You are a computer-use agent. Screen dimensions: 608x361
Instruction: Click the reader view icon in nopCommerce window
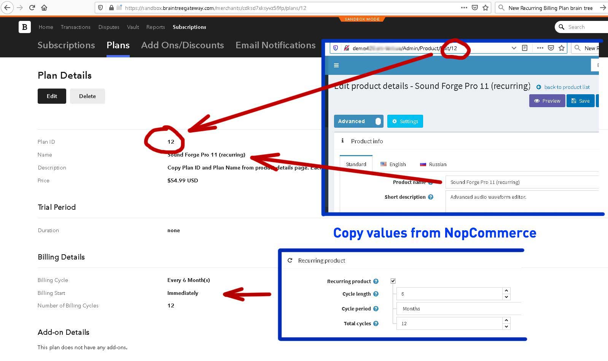tap(525, 48)
